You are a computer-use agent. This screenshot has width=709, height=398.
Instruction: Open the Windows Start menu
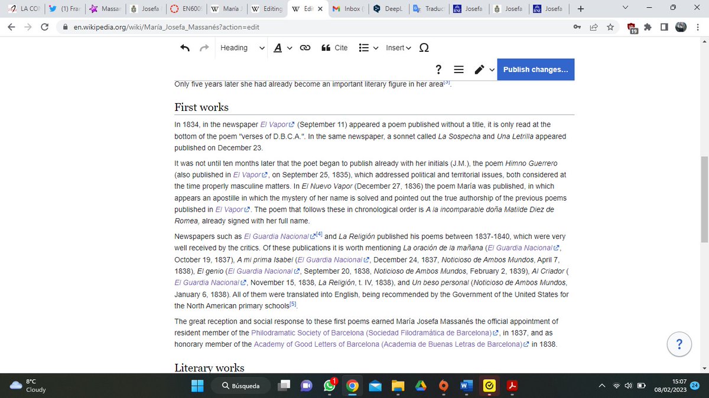[197, 386]
